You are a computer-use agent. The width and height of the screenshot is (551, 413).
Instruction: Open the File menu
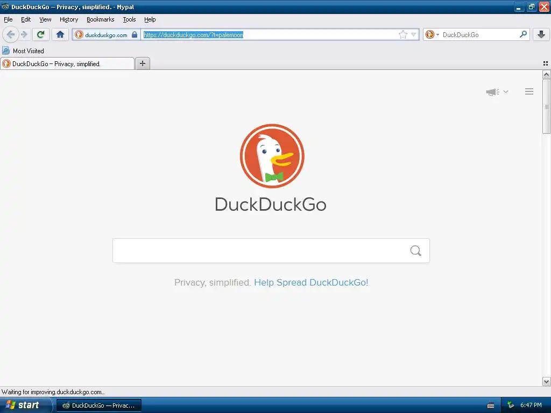pos(8,19)
